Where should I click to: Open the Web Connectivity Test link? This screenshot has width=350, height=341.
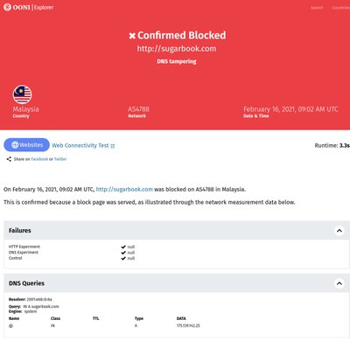pyautogui.click(x=80, y=145)
